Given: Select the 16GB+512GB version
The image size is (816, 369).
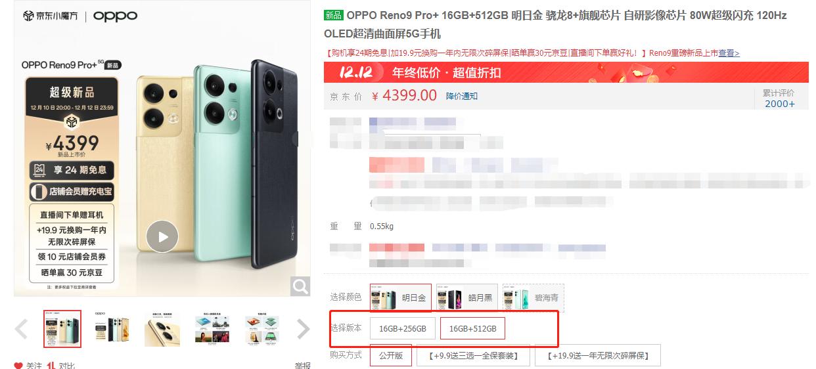Looking at the screenshot, I should click(x=472, y=328).
